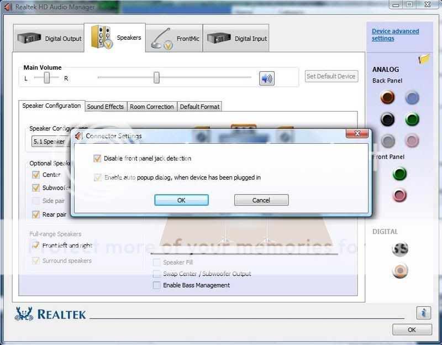Click the green back panel jack
Image resolution: width=442 pixels, height=345 pixels.
tap(412, 119)
